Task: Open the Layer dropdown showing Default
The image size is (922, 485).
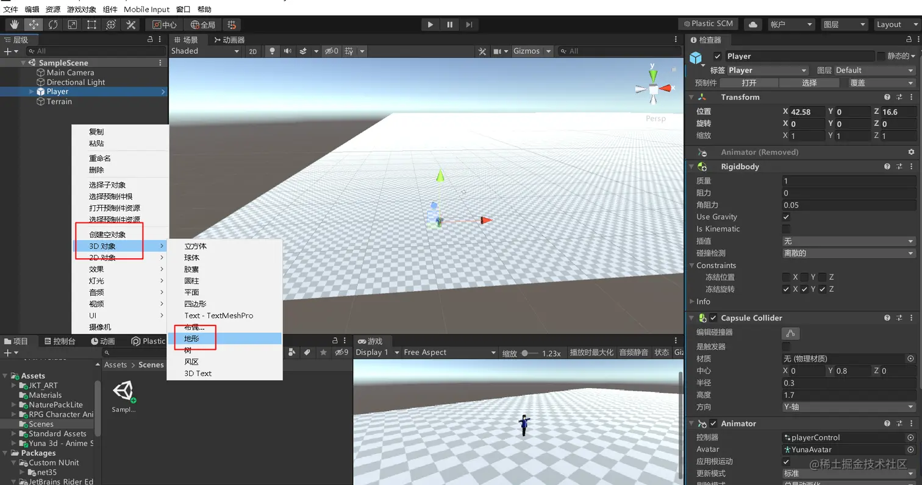Action: (x=875, y=70)
